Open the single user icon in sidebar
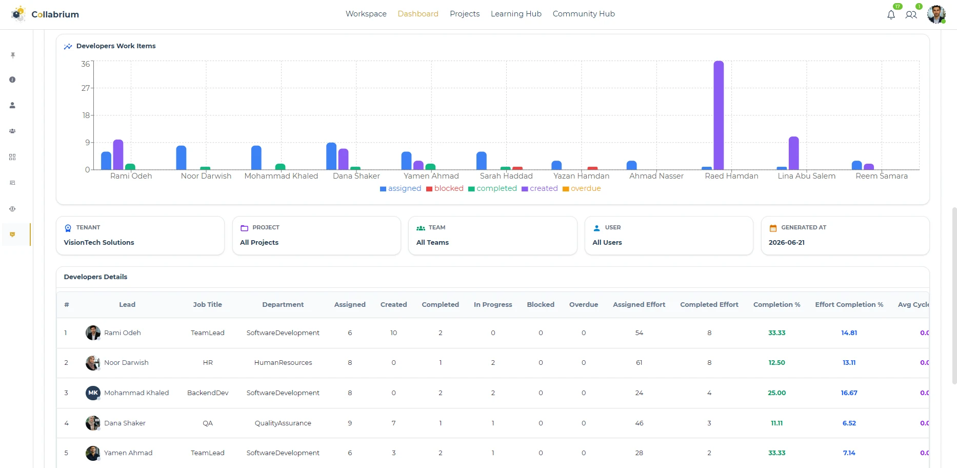This screenshot has height=468, width=957. click(x=12, y=105)
